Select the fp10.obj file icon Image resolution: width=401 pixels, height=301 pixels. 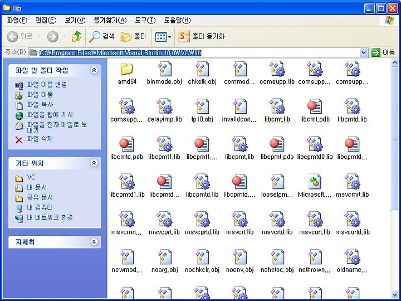tap(202, 106)
